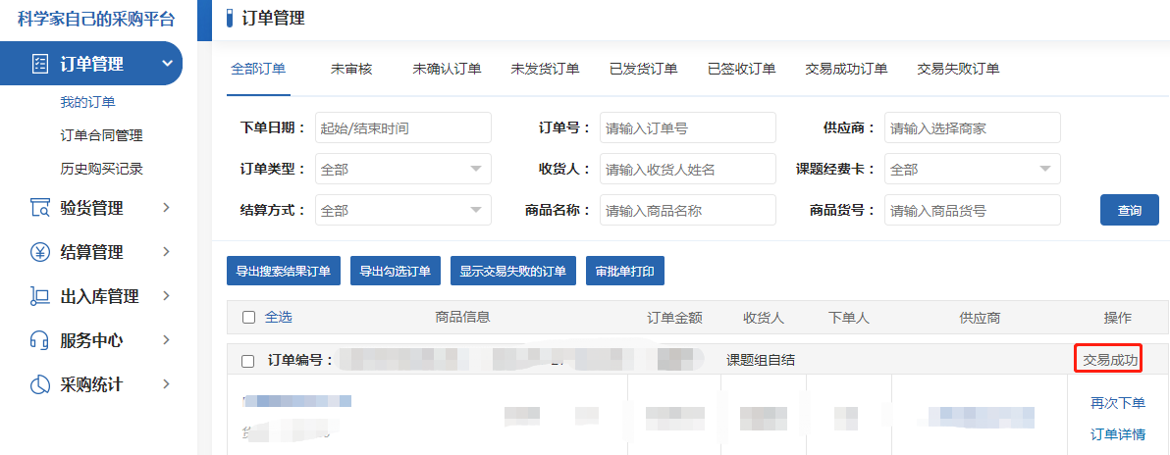The height and width of the screenshot is (455, 1170).
Task: Click the inspection management icon in sidebar
Action: click(x=40, y=208)
